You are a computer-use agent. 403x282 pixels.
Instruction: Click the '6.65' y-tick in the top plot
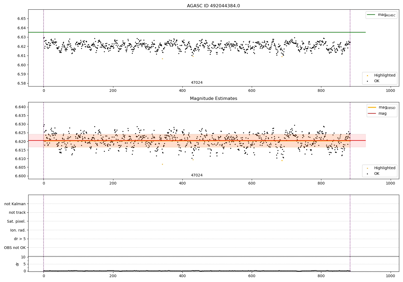tap(22, 19)
